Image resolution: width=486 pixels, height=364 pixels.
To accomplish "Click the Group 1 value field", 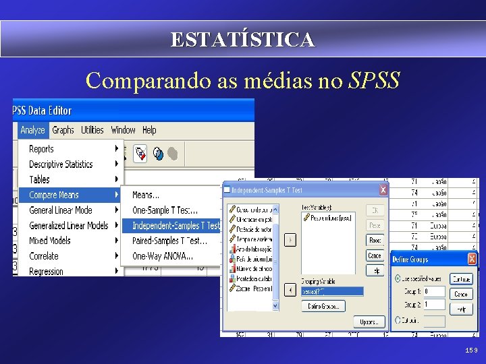I will coord(434,291).
